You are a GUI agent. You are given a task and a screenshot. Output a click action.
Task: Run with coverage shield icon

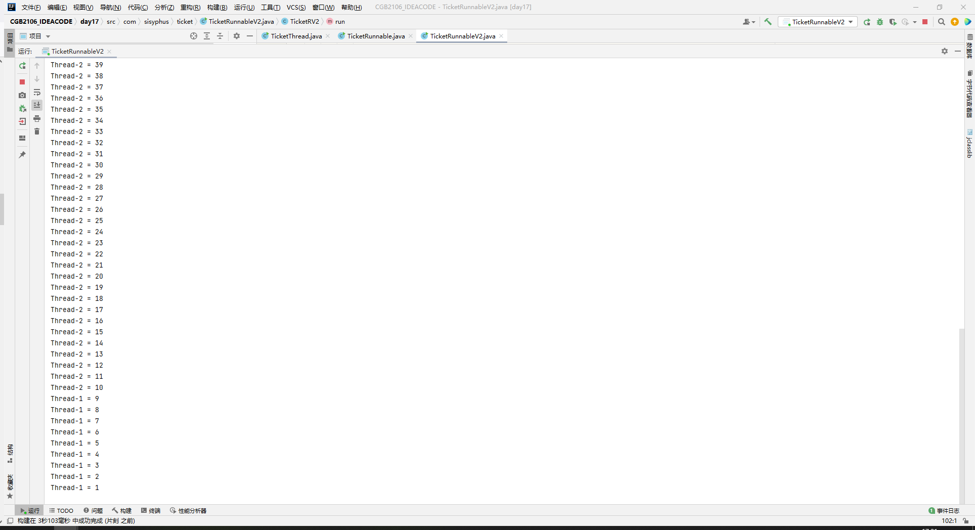point(893,22)
